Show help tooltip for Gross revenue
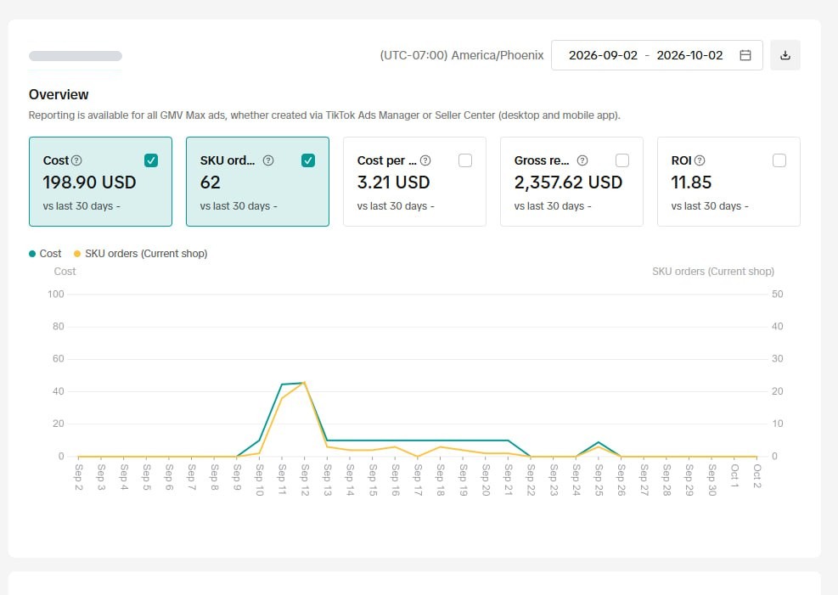 point(582,160)
